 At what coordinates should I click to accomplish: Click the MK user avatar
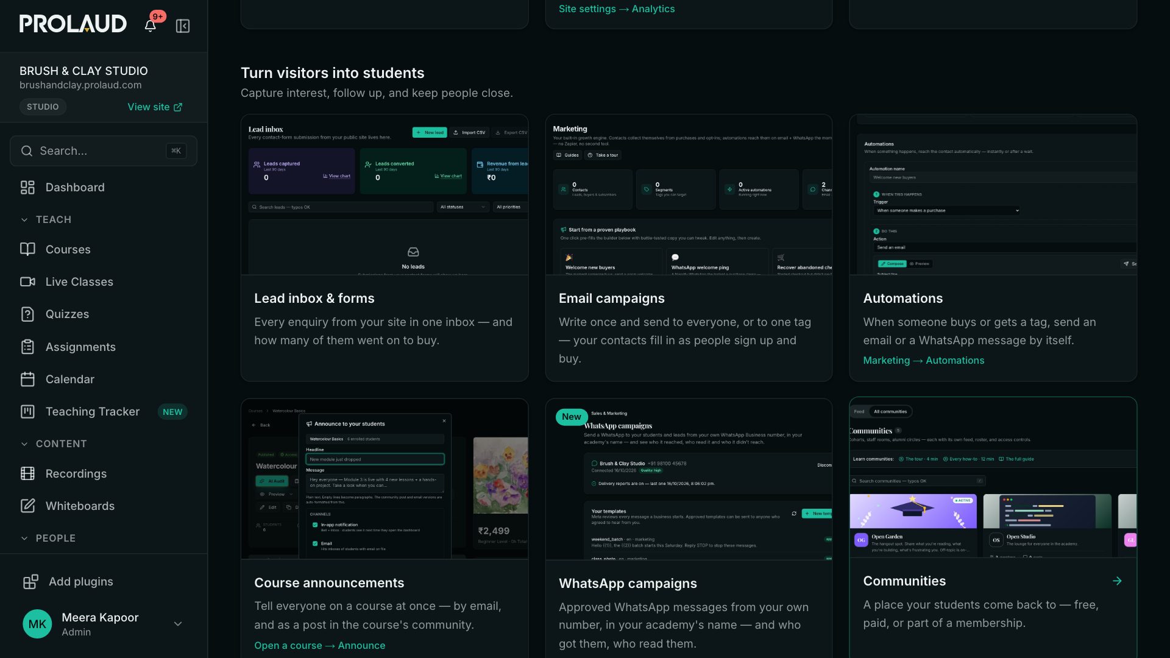(37, 624)
